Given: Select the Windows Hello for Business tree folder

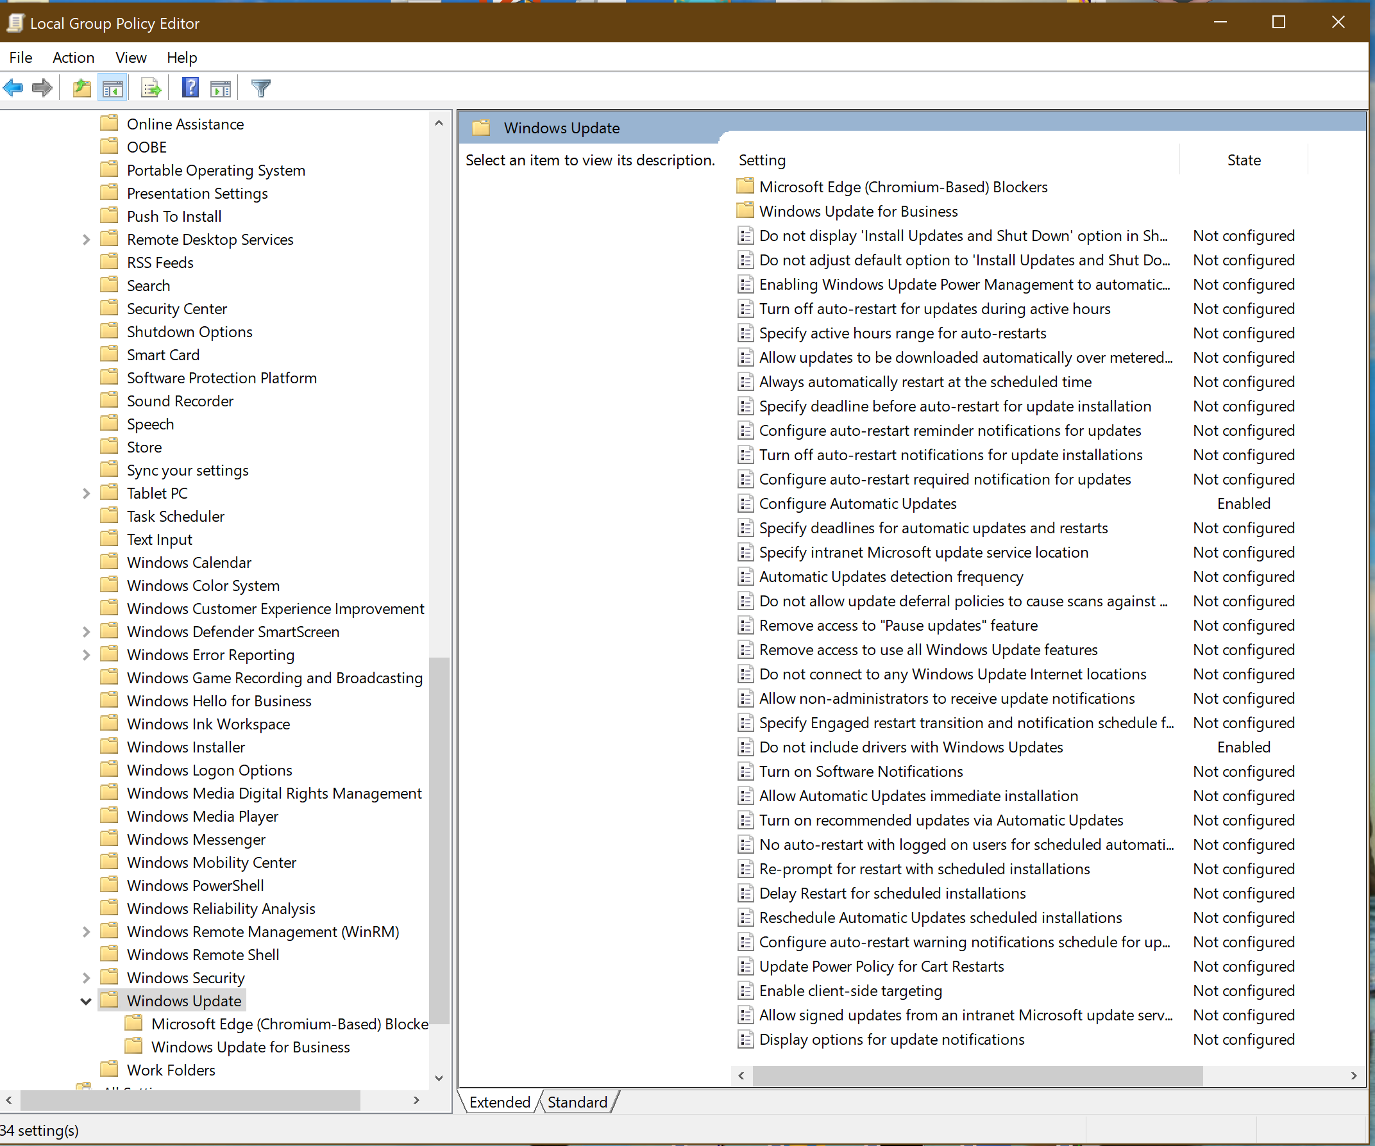Looking at the screenshot, I should [219, 701].
